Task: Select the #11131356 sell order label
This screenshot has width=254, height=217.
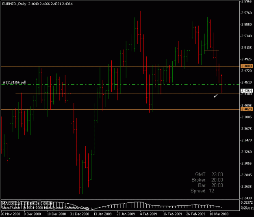Action: [x=14, y=83]
